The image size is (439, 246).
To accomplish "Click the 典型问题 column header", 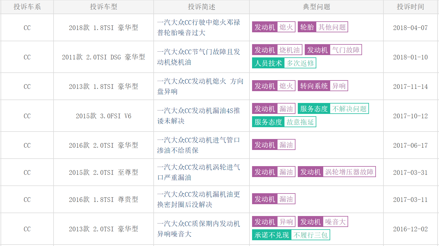I will 316,7.
